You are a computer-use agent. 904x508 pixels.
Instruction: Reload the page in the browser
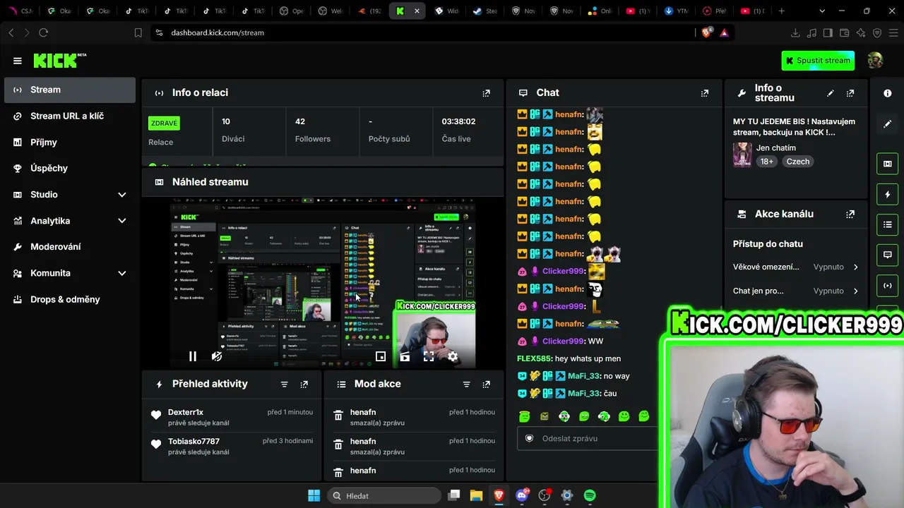click(43, 33)
